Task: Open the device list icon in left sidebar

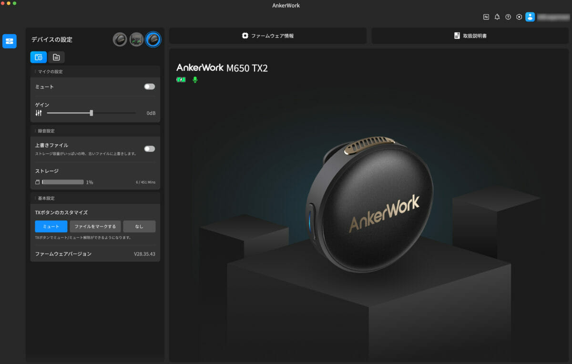Action: point(10,41)
